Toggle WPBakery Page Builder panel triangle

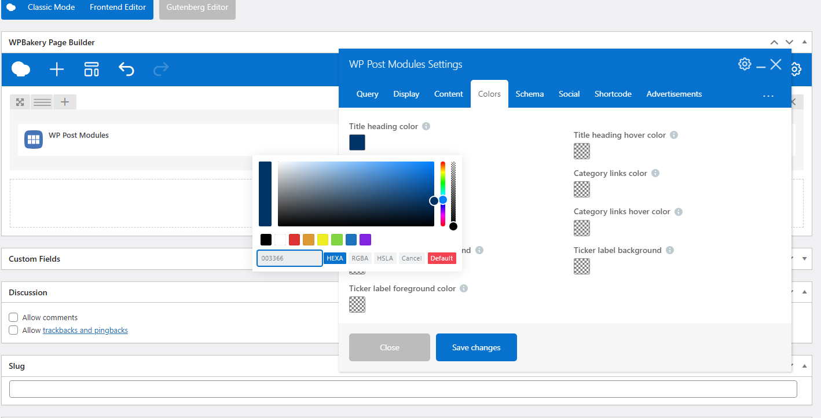coord(804,42)
